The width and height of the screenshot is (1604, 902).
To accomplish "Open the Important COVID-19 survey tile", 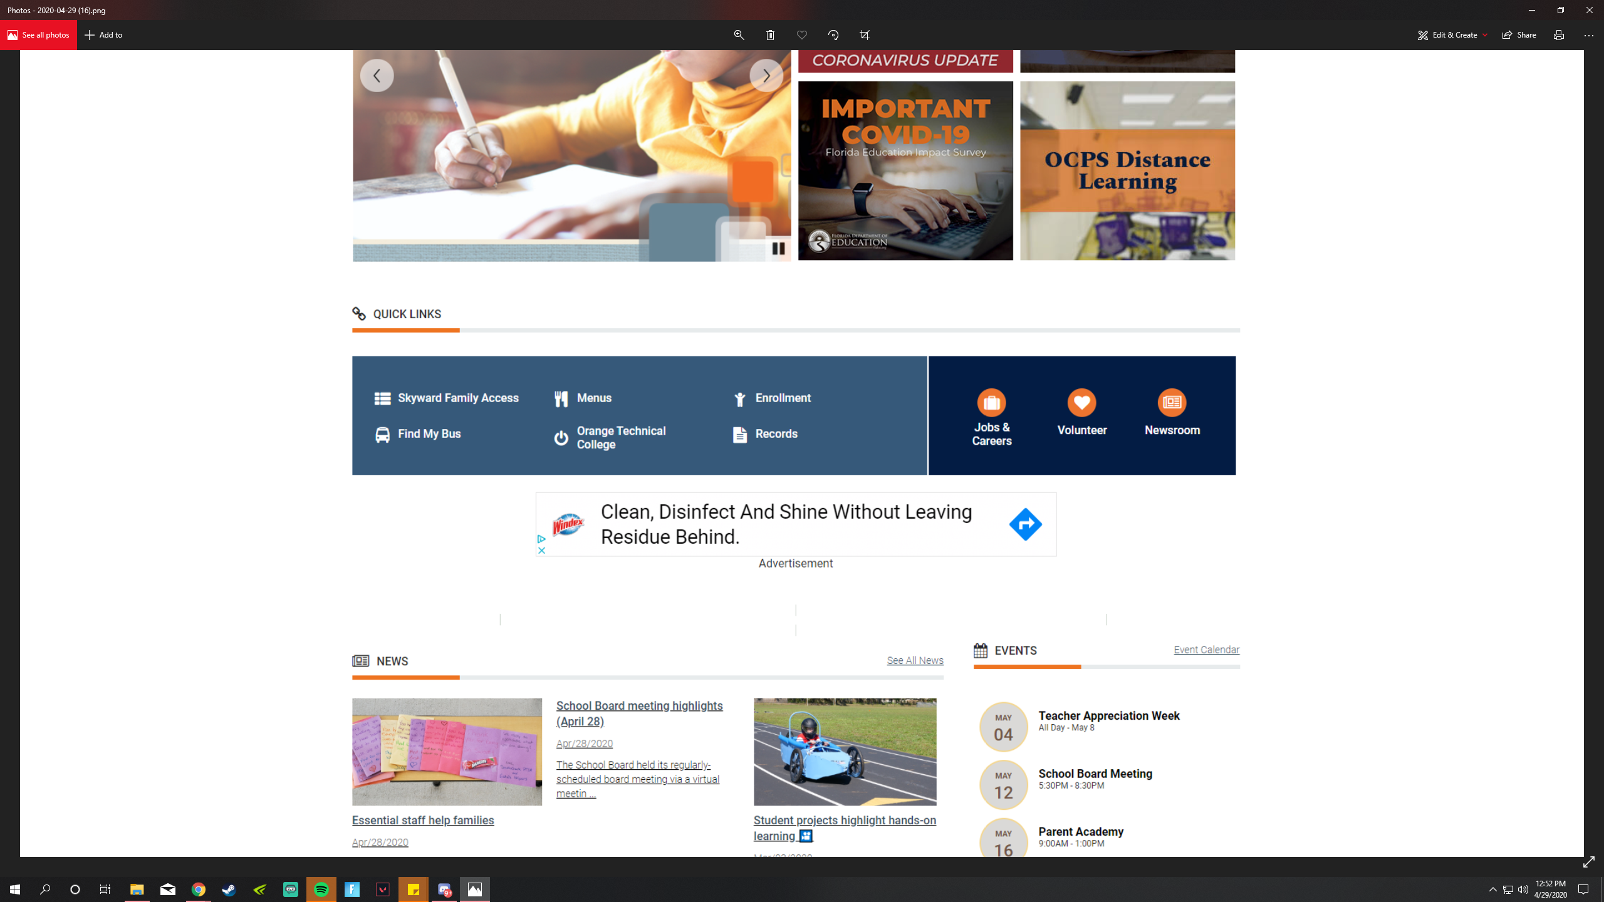I will click(905, 170).
